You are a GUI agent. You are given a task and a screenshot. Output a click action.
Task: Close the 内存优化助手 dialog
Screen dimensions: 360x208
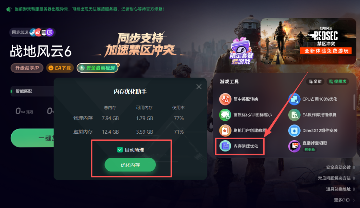click(x=199, y=87)
